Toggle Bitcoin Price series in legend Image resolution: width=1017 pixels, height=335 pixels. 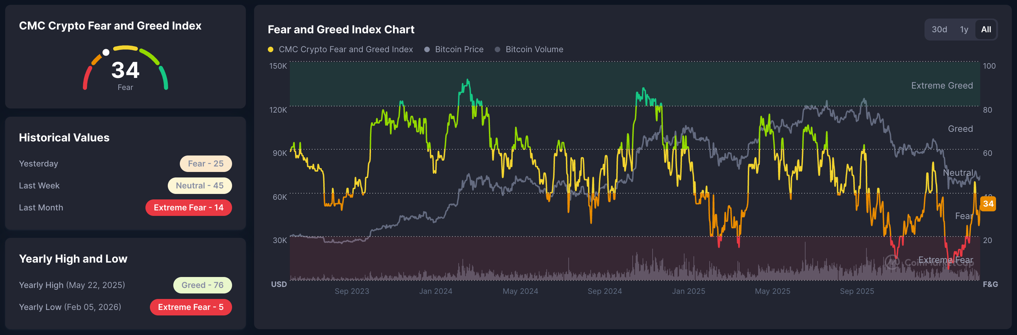click(454, 49)
